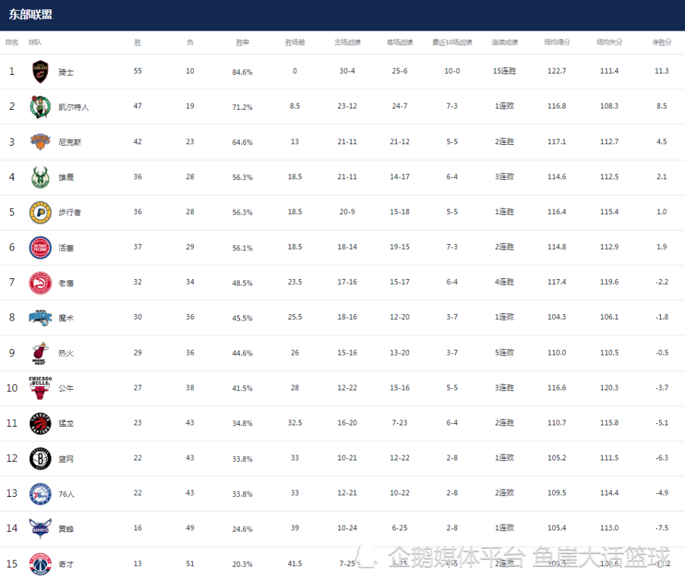Click the Bucks team logo
The width and height of the screenshot is (685, 581).
coord(40,177)
